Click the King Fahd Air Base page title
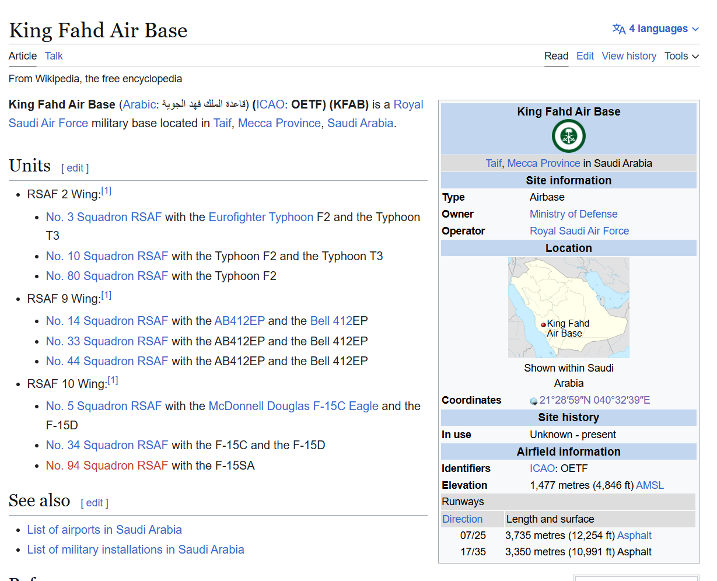The image size is (717, 581). [98, 30]
